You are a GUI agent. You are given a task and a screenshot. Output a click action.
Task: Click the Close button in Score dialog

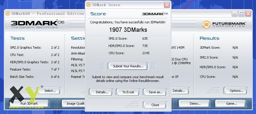[155, 105]
